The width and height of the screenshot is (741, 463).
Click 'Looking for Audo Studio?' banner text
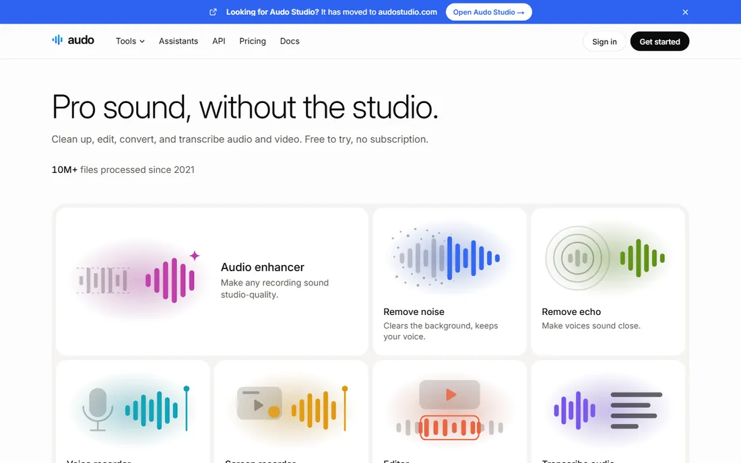273,12
